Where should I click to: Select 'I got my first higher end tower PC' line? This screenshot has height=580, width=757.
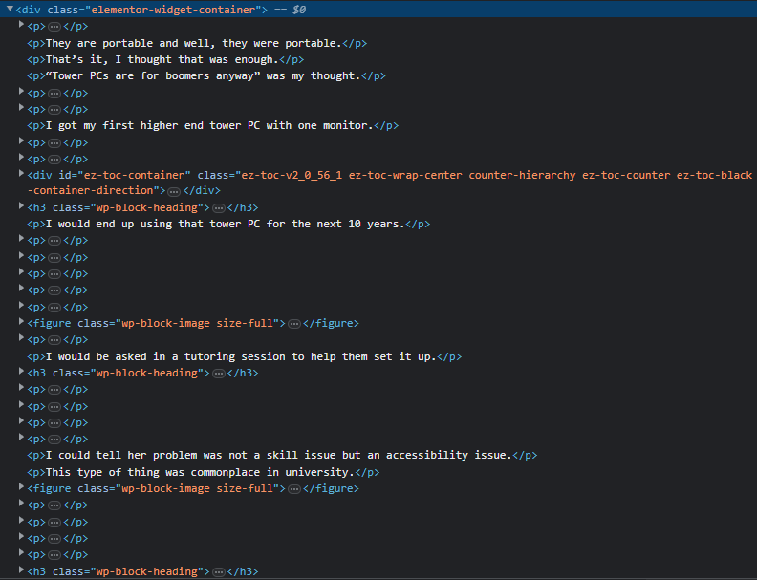pyautogui.click(x=213, y=126)
